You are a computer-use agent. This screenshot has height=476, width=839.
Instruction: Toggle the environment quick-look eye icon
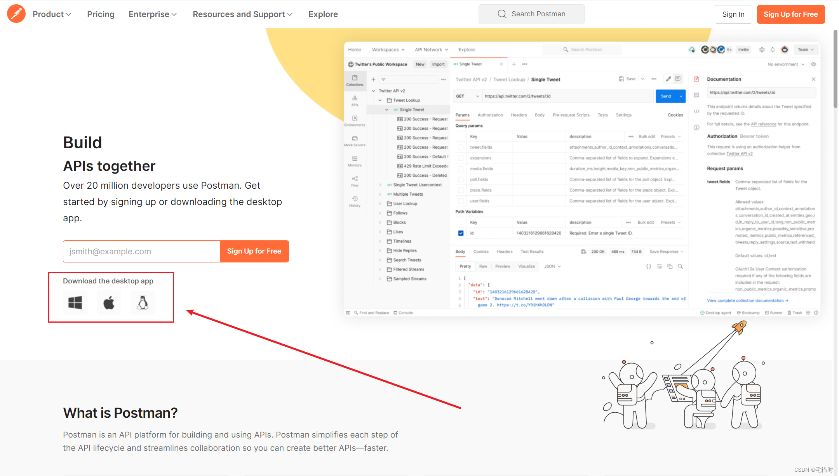coord(813,64)
